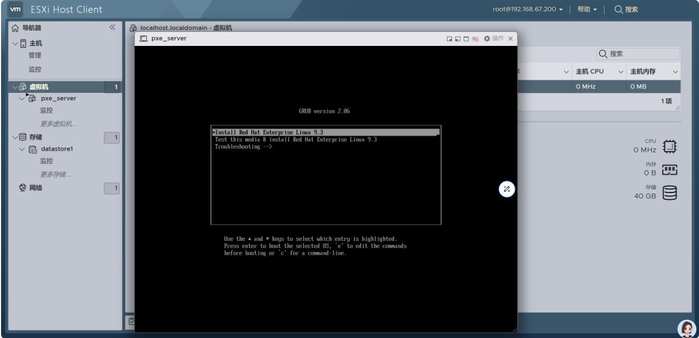This screenshot has height=338, width=699.
Task: Open the 帮助 help dropdown
Action: click(587, 9)
